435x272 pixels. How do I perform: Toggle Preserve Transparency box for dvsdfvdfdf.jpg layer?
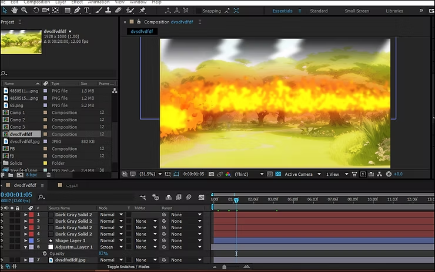click(x=129, y=260)
